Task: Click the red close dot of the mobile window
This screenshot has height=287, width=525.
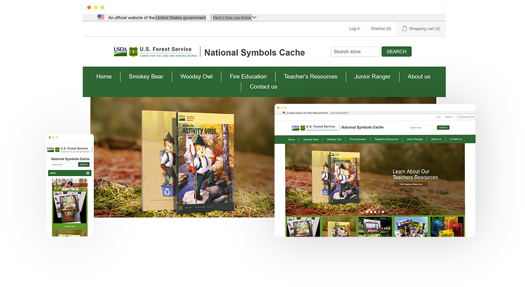Action: (x=50, y=137)
